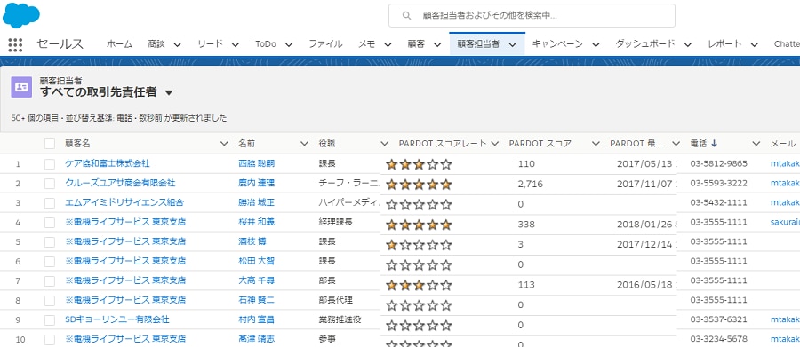Check the row 1 checkbox
Screen dimensions: 800x347
pos(50,164)
